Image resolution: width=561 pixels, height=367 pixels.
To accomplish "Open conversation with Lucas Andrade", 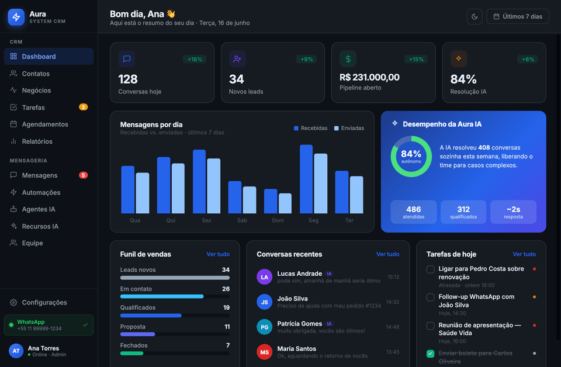I will 328,277.
